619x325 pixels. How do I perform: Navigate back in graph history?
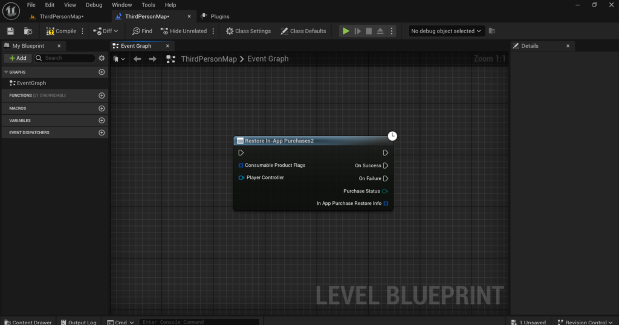(137, 59)
